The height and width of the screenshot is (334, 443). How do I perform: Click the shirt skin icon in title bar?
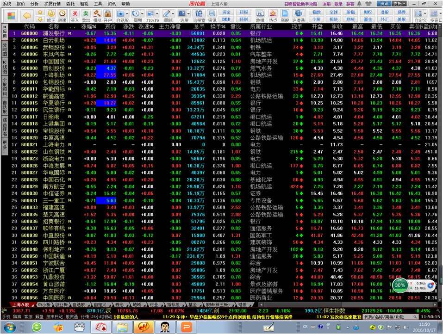[x=368, y=4]
